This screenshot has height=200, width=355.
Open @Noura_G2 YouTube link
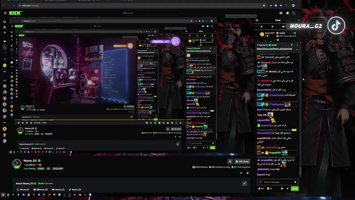point(40,189)
